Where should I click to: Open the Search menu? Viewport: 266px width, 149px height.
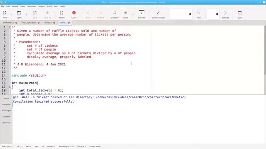click(x=15, y=7)
